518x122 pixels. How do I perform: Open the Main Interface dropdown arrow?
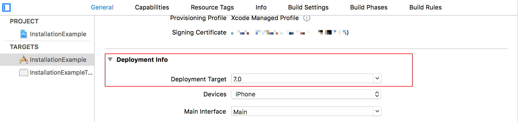pyautogui.click(x=377, y=111)
